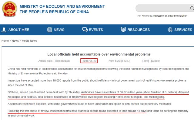Click the 'Hot Keywords:' label
194x120 pixels.
[x=145, y=16]
